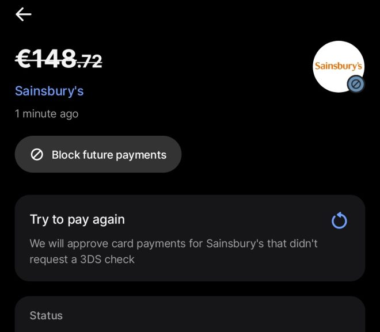This screenshot has width=380, height=332.
Task: Click the blocked badge on the Sainsbury's logo
Action: coord(355,85)
